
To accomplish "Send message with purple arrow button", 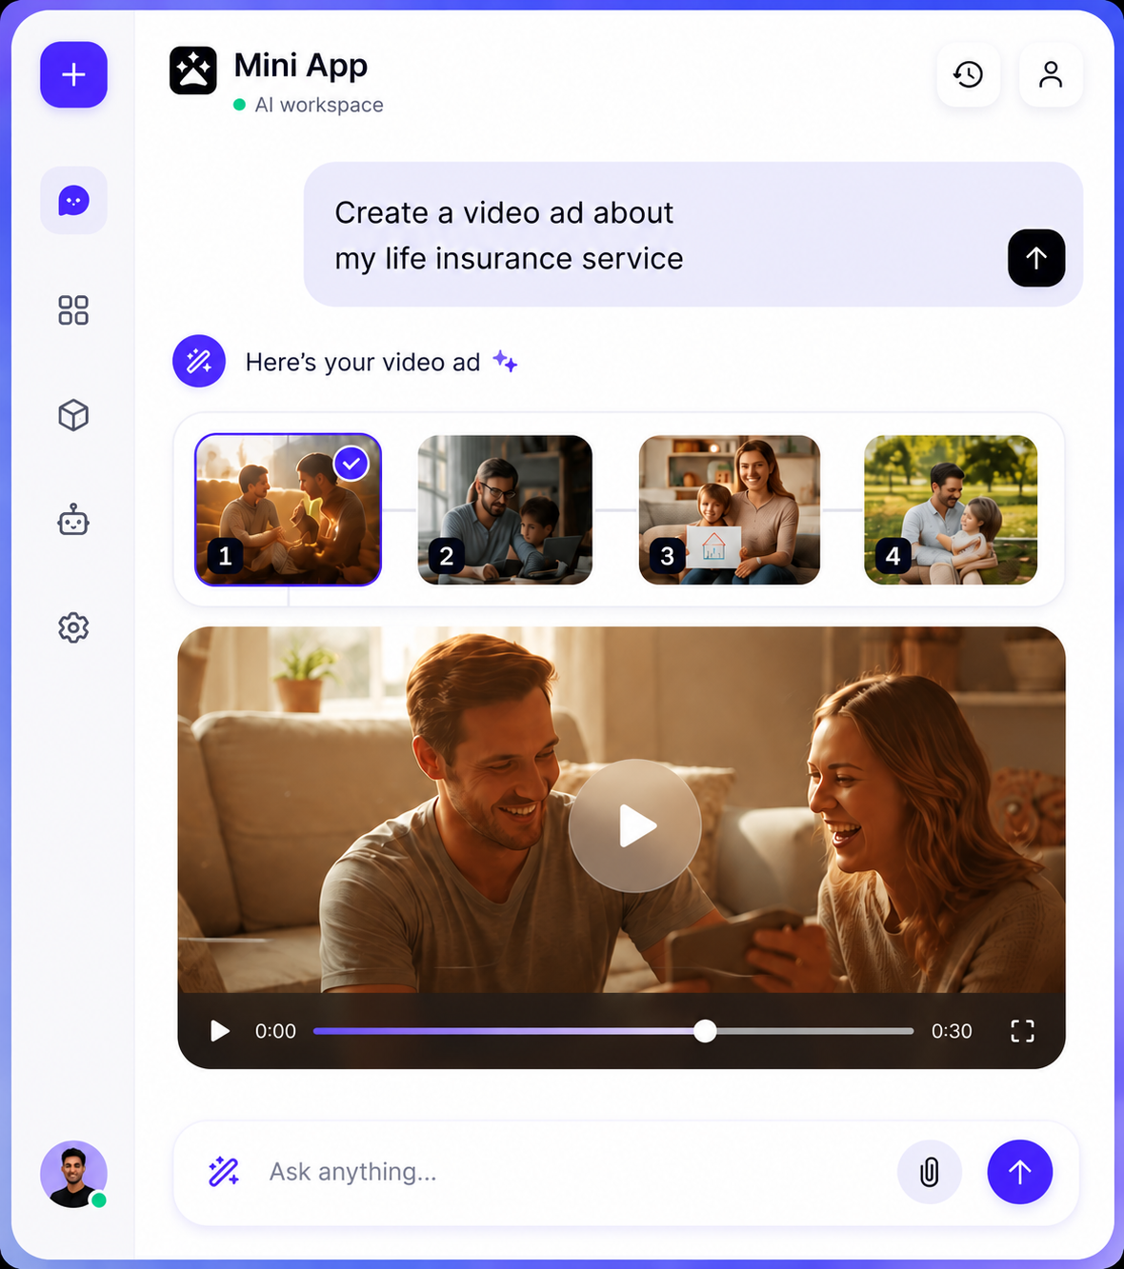I will click(x=1020, y=1172).
